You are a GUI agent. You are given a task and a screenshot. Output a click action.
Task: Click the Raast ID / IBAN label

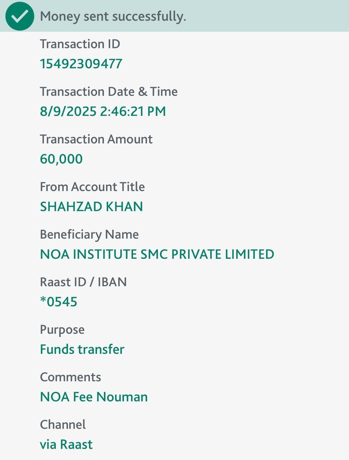coord(83,282)
